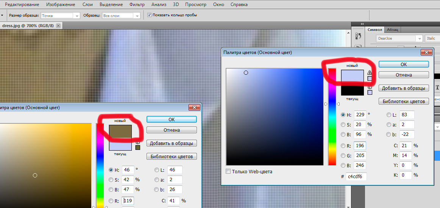Select the L radio button in brown picker
The image size is (440, 208).
[156, 170]
